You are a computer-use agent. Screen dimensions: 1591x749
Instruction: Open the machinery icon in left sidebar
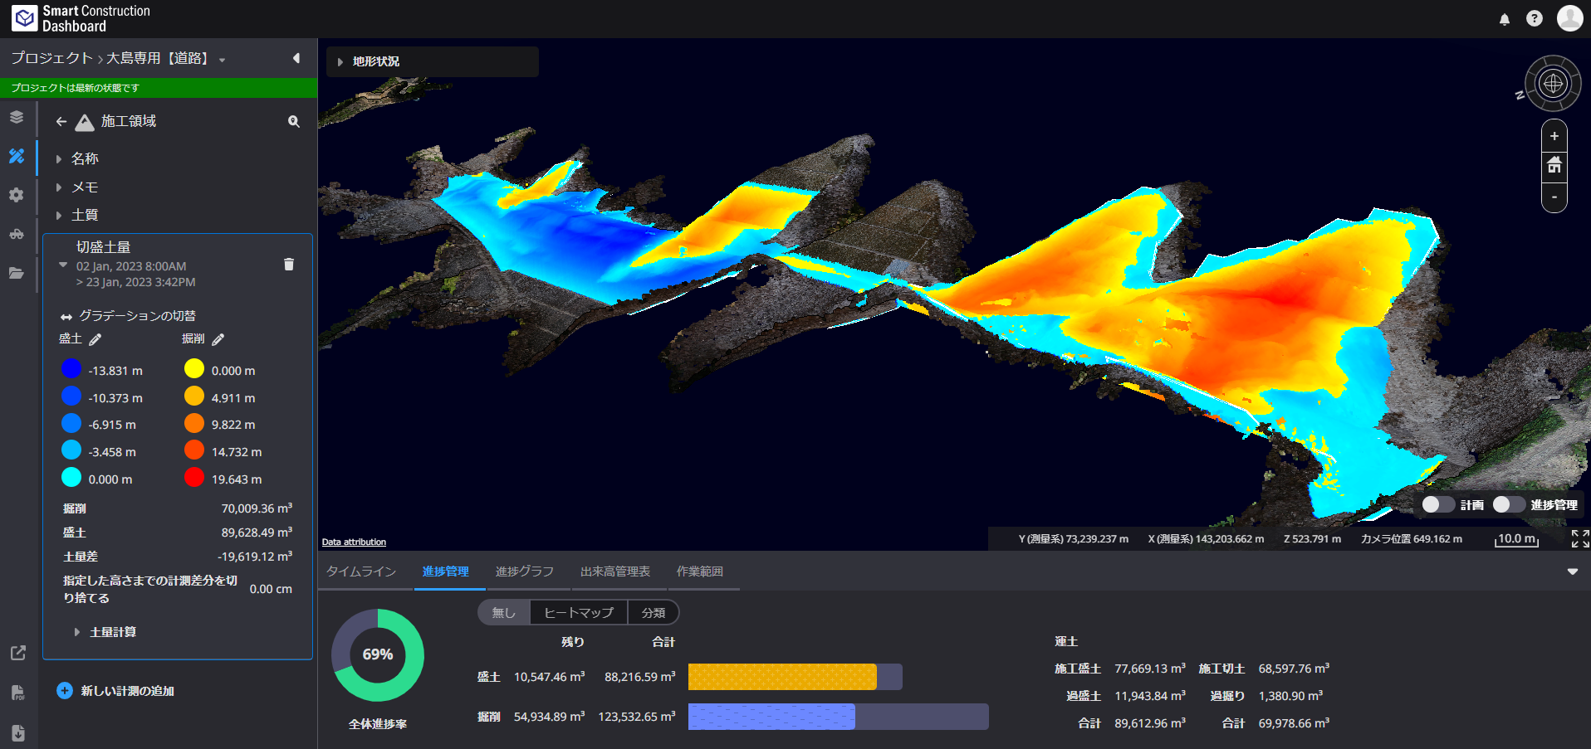coord(17,234)
